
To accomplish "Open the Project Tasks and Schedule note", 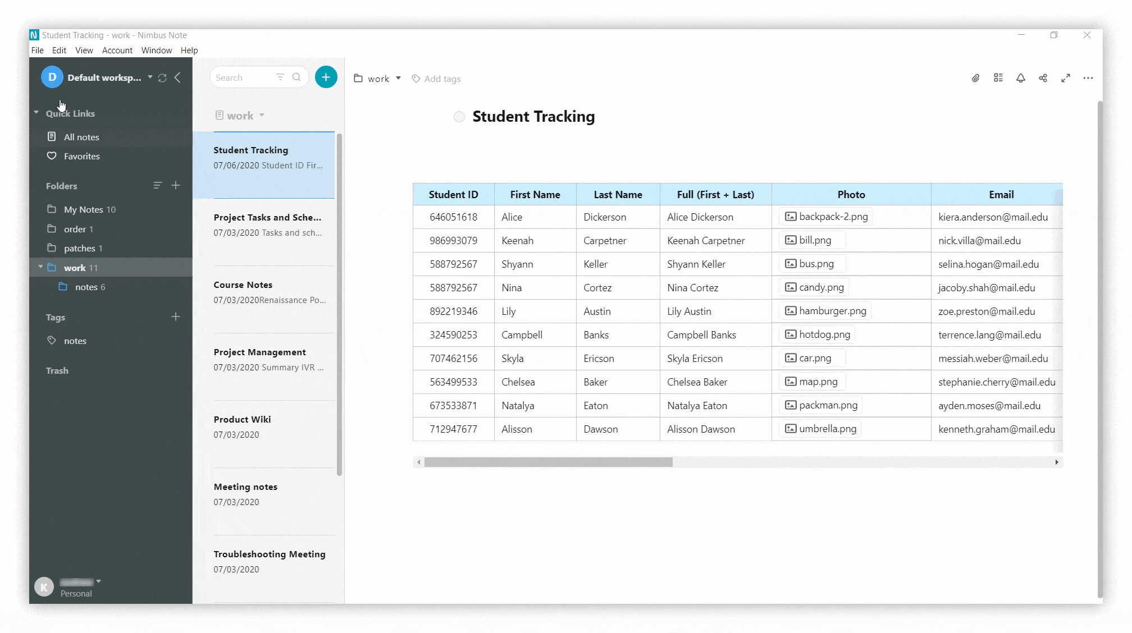I will 264,232.
